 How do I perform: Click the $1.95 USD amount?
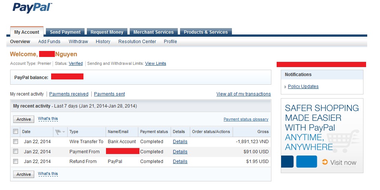point(257,162)
